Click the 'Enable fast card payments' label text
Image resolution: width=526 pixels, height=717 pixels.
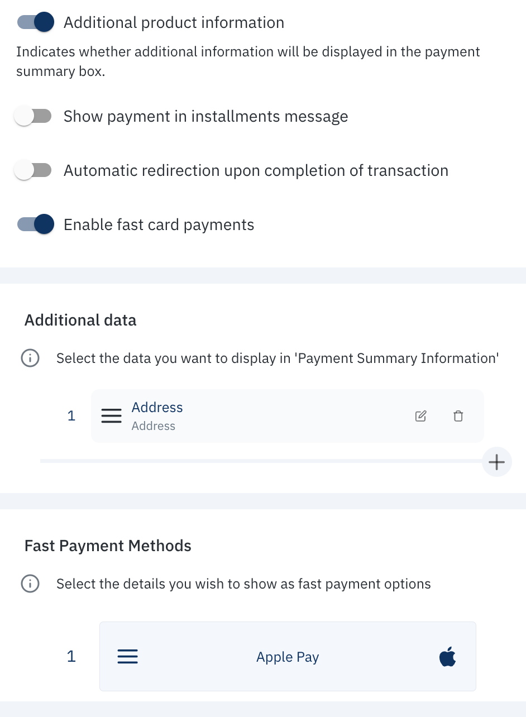click(x=159, y=225)
